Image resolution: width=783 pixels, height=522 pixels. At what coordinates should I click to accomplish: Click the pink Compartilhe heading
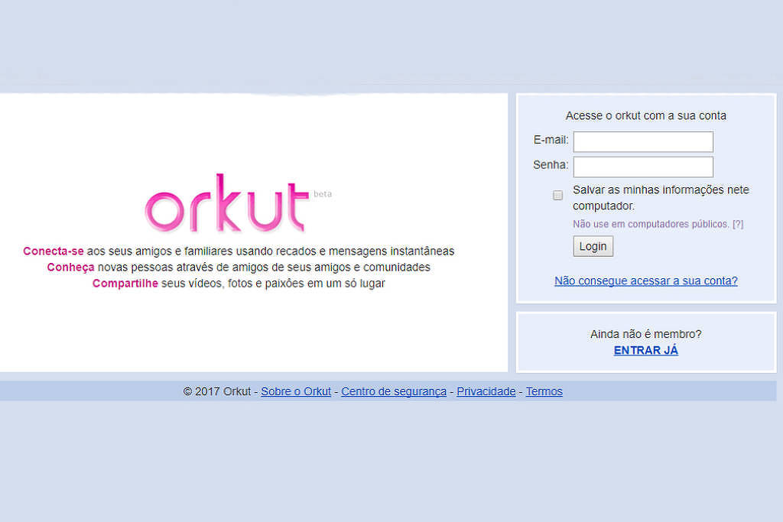(x=125, y=284)
